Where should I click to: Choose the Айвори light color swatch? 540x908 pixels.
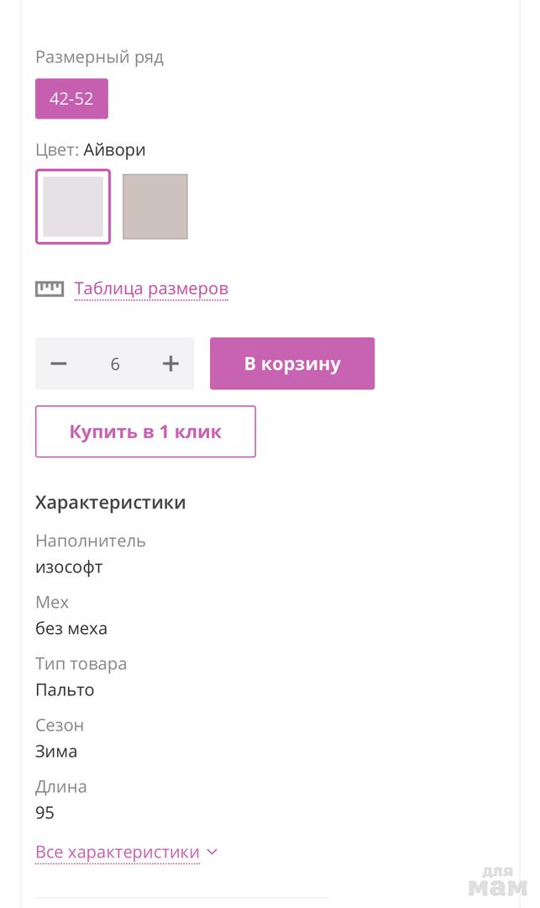73,207
